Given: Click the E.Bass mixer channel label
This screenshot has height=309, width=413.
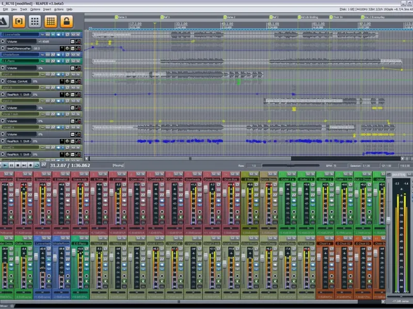Looking at the screenshot, I should point(250,179).
